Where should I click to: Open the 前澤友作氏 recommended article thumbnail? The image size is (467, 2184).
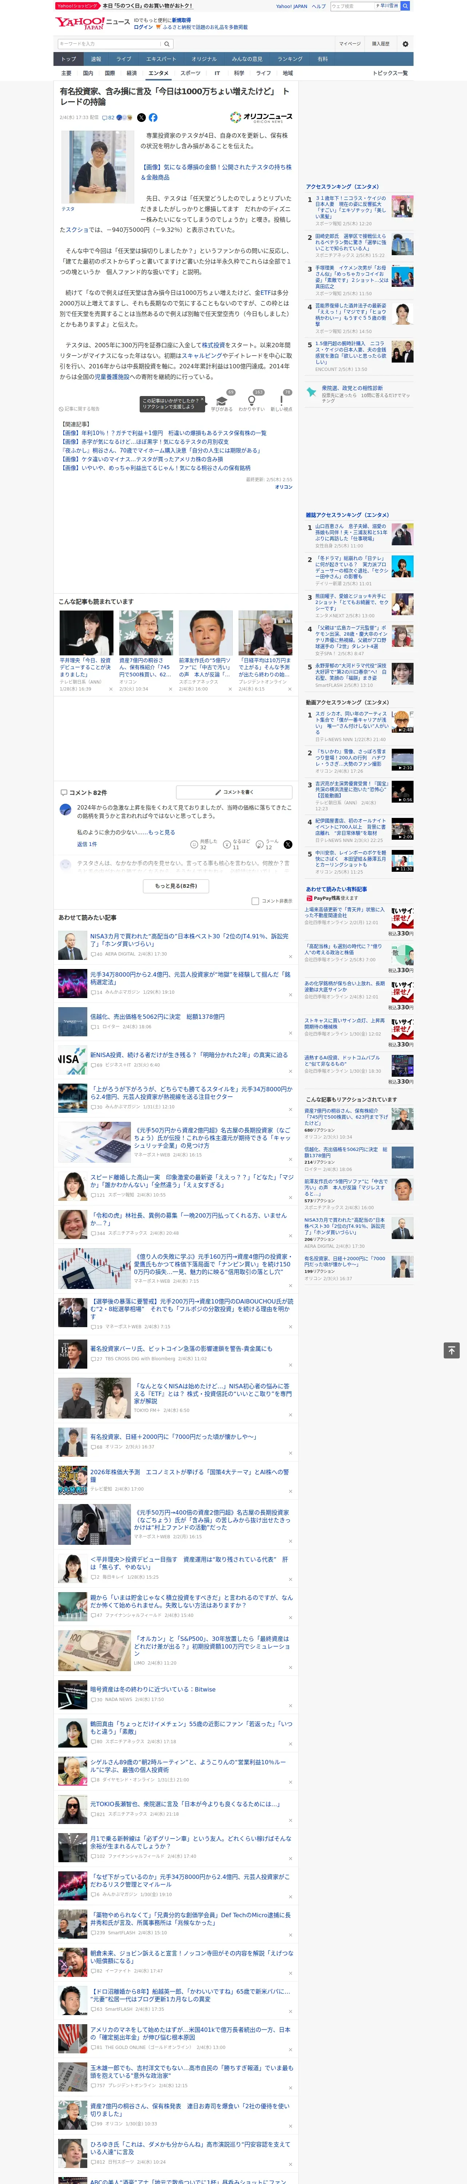(205, 633)
